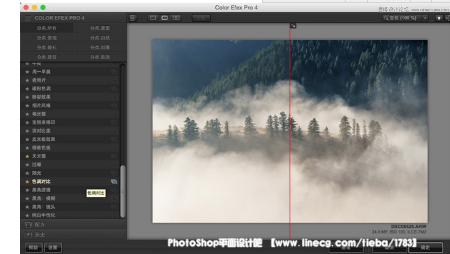Select the 黑角：镜头 filter name
450x254 pixels.
coord(43,207)
